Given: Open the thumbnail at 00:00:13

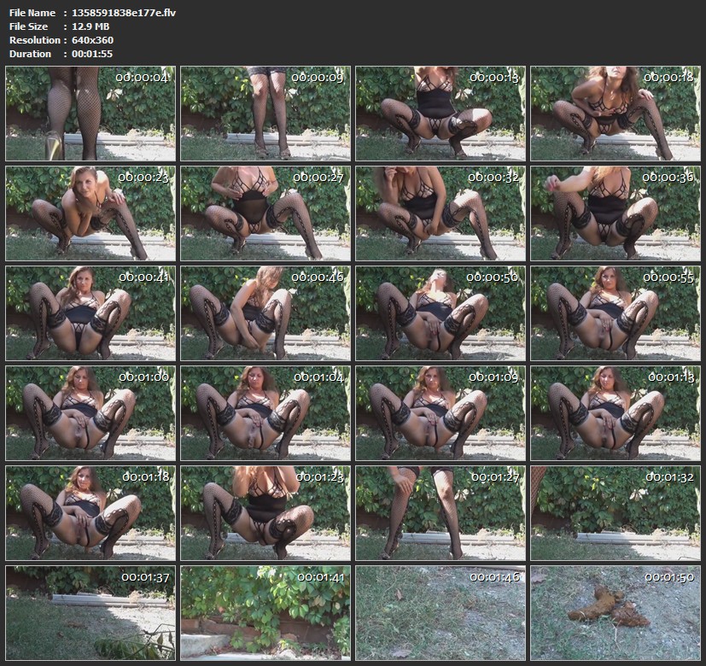Looking at the screenshot, I should (440, 114).
